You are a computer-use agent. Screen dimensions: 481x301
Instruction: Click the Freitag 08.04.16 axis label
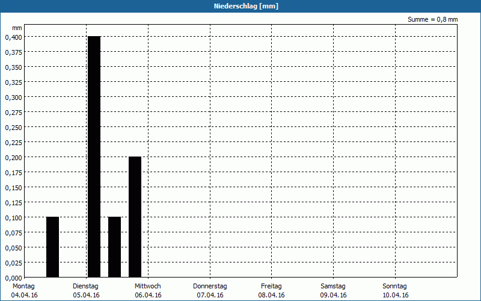tap(271, 291)
